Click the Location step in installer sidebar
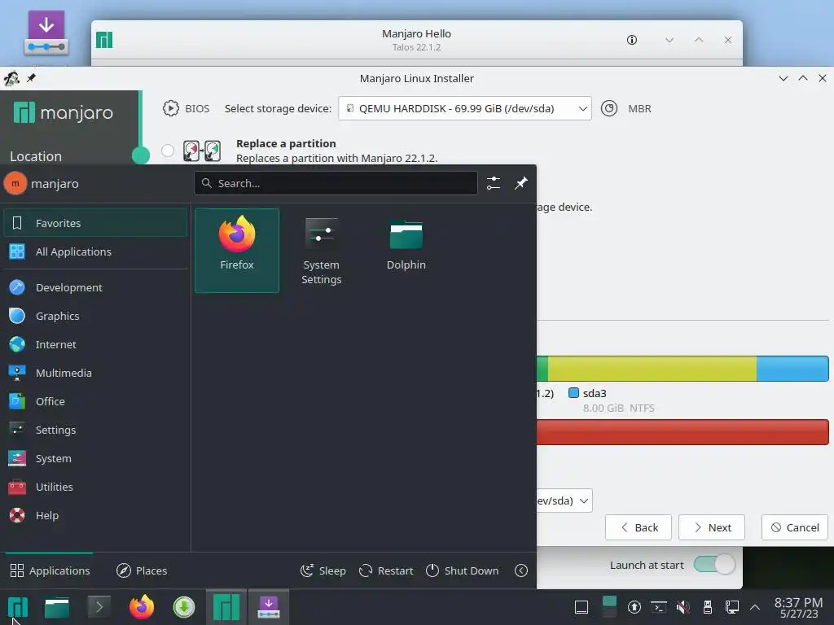 click(x=36, y=156)
